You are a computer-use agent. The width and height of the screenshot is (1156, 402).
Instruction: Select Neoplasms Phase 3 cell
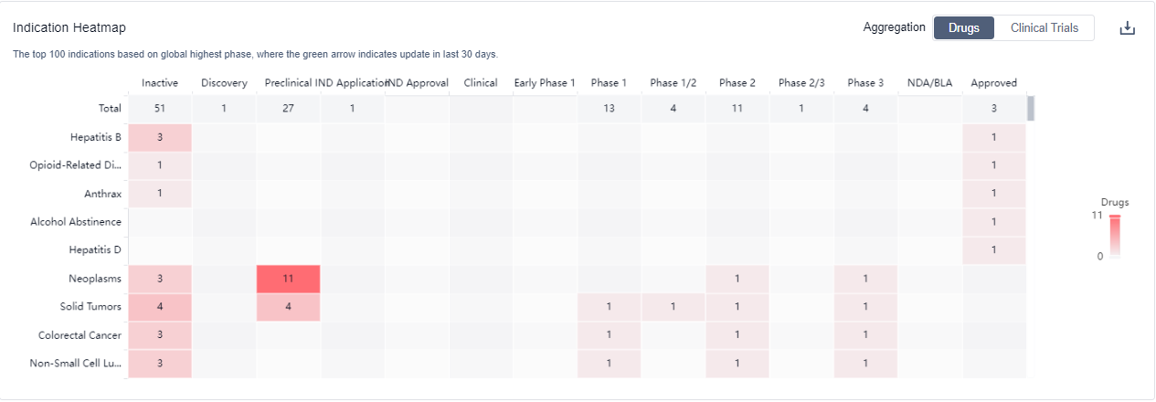point(865,279)
